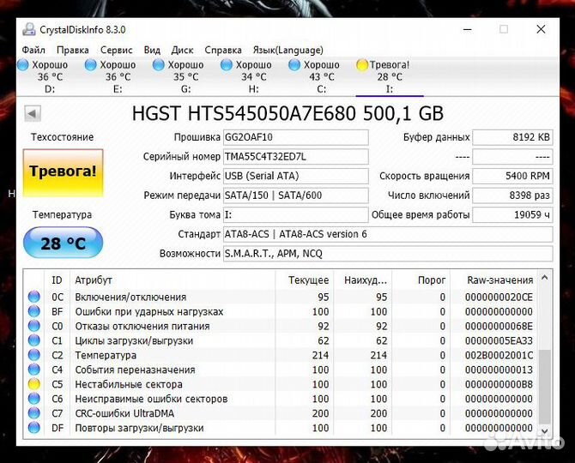Click yellow orb of row C5

34,384
